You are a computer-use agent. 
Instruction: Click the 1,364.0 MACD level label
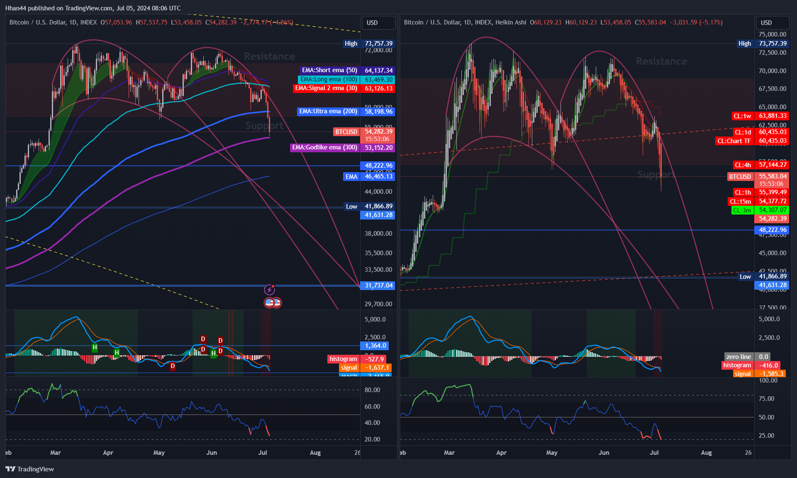coord(375,346)
